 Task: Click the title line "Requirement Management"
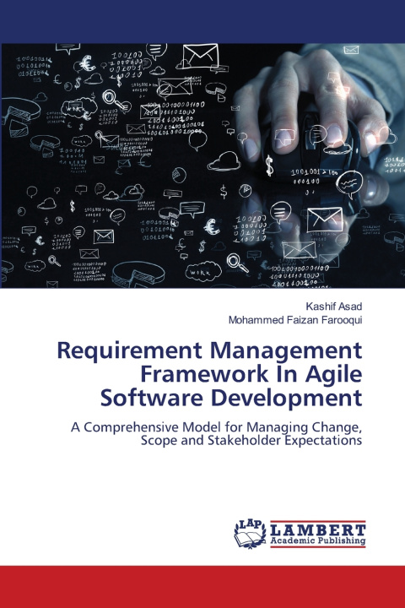pyautogui.click(x=209, y=351)
